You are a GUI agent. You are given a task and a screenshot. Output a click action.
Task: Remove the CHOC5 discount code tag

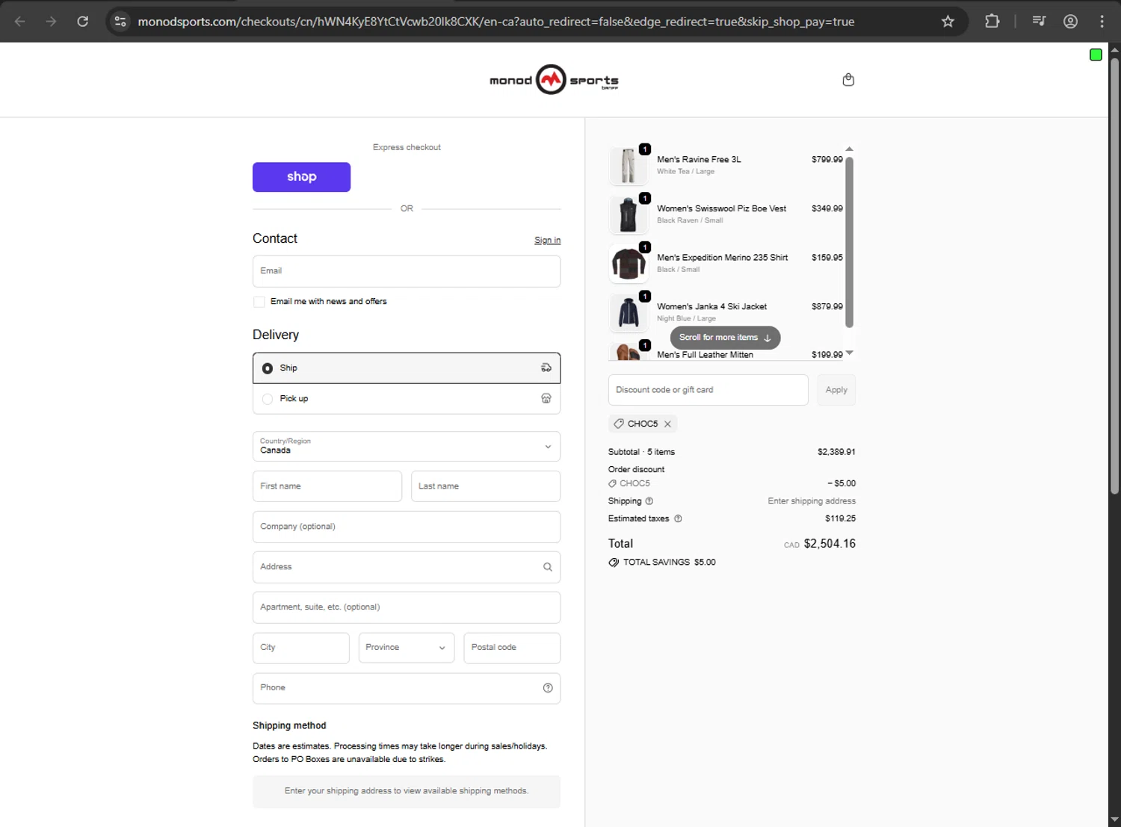(667, 424)
